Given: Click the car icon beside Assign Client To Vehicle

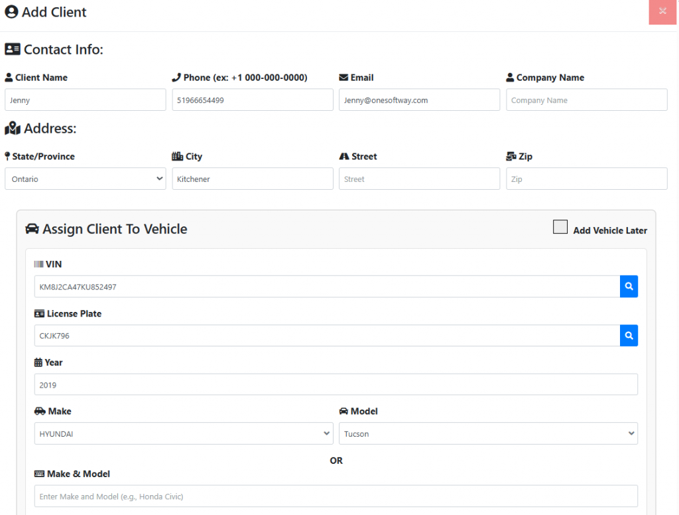Looking at the screenshot, I should tap(32, 229).
